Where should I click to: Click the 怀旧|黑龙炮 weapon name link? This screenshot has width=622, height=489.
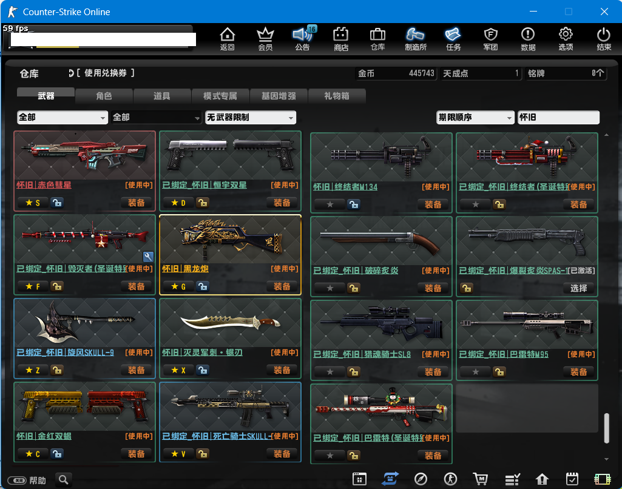pyautogui.click(x=185, y=269)
